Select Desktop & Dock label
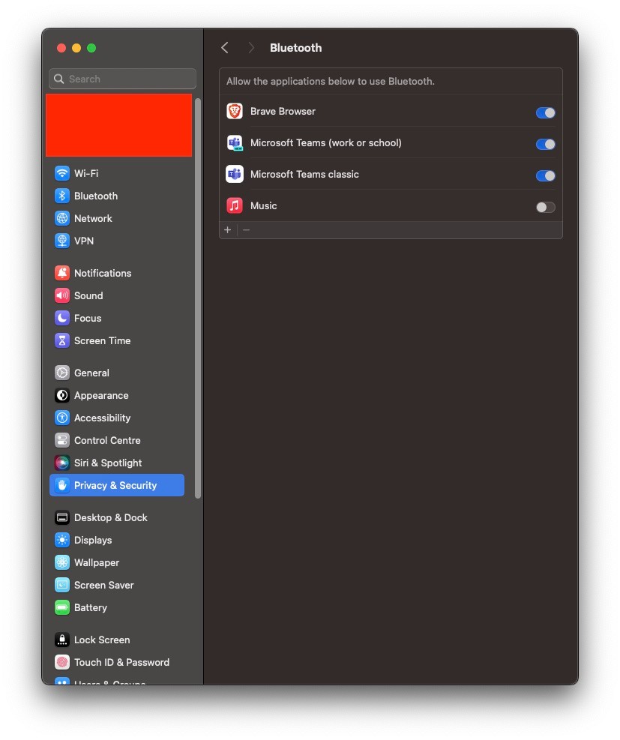This screenshot has width=620, height=740. (111, 518)
